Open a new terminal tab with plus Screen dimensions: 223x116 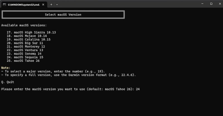(x=51, y=4)
